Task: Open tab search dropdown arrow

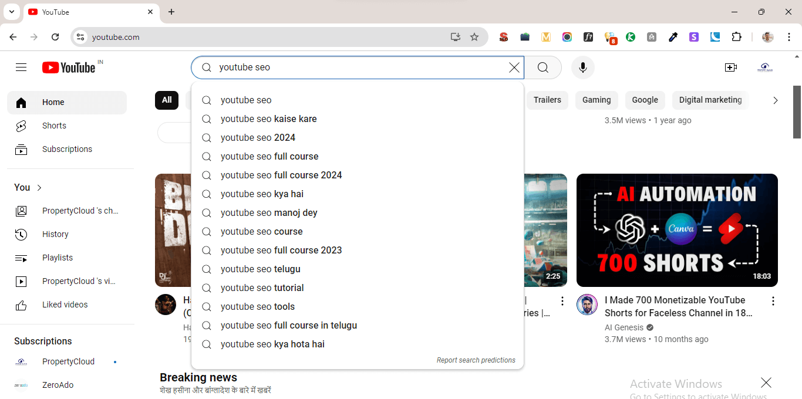Action: click(x=12, y=12)
